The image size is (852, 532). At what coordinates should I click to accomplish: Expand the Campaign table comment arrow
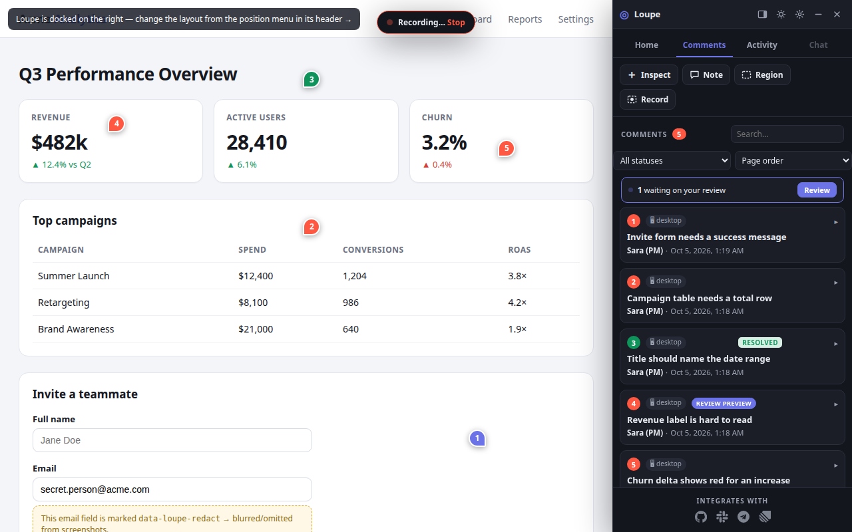coord(836,283)
